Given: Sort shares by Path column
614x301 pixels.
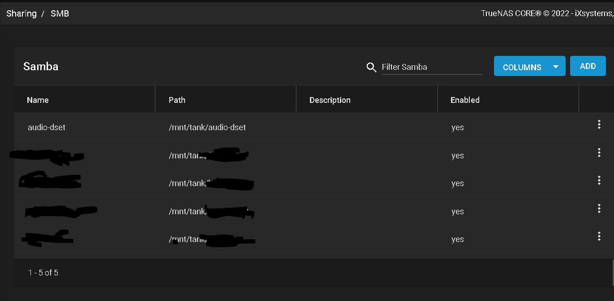Looking at the screenshot, I should (x=177, y=100).
